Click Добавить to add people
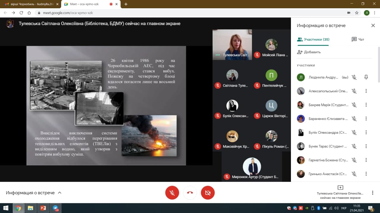The width and height of the screenshot is (380, 213). (309, 52)
